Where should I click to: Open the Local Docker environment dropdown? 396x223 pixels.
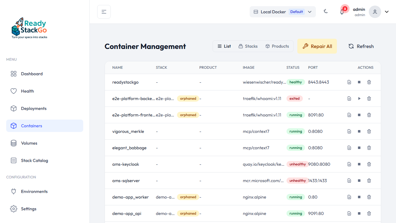tap(282, 11)
